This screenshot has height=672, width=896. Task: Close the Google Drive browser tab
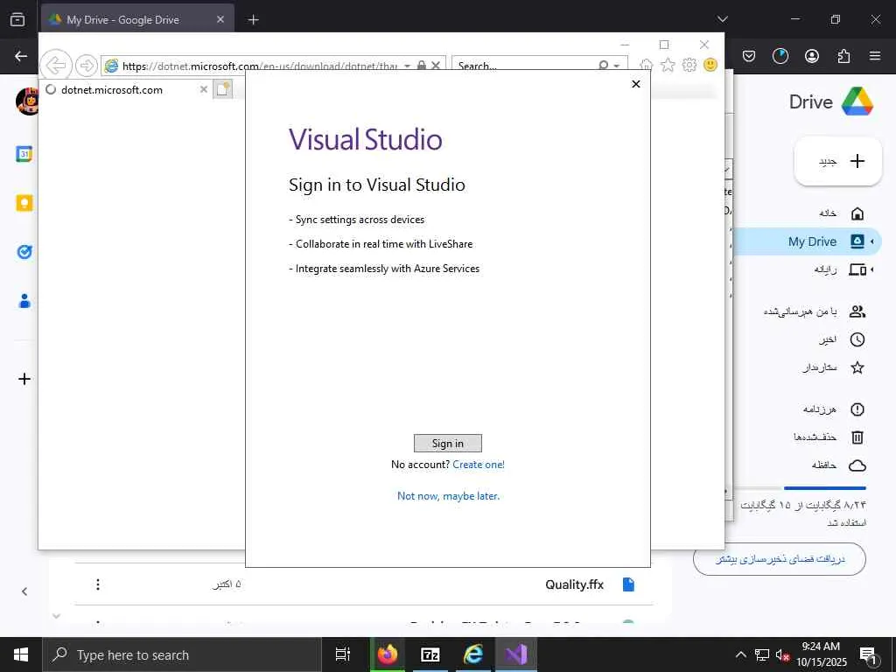click(x=220, y=19)
